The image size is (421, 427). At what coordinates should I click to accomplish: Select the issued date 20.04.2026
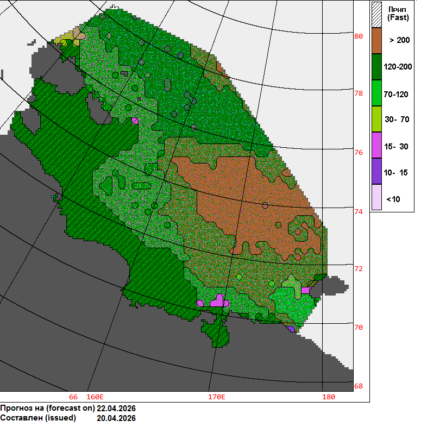coord(116,418)
